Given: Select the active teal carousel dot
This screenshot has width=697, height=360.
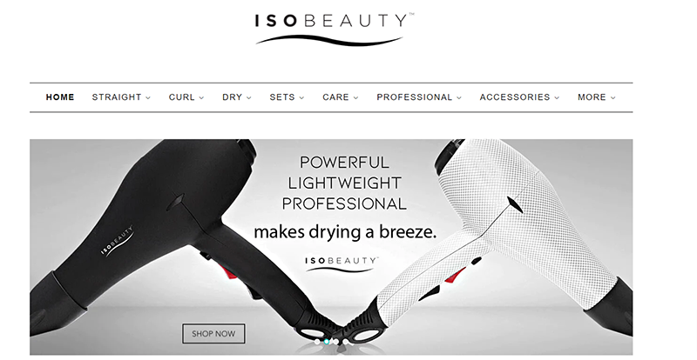Looking at the screenshot, I should (x=326, y=342).
